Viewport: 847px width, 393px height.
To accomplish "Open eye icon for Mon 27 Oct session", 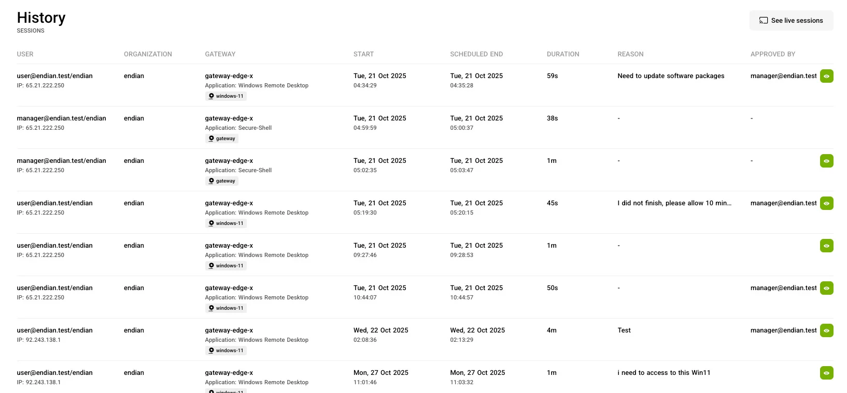I will 826,373.
